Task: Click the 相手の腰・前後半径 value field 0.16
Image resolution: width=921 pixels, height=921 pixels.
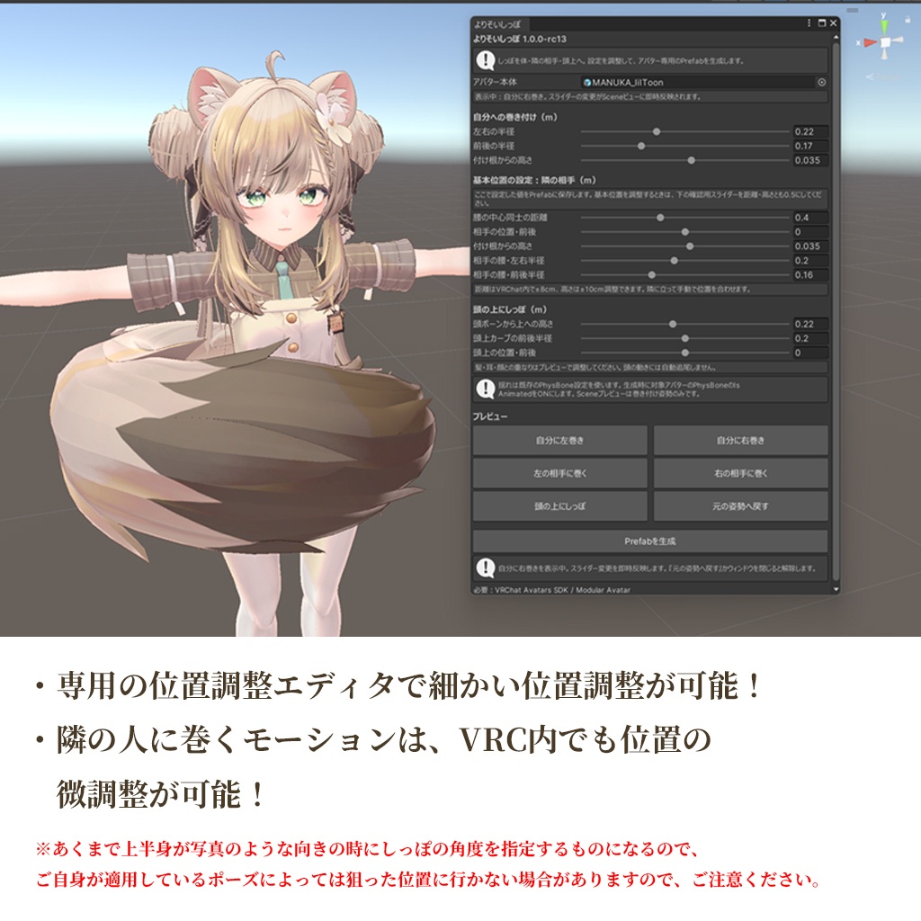Action: pyautogui.click(x=810, y=275)
